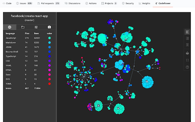The width and height of the screenshot is (195, 122).
Task: Select left-align layout icon in right toolbar
Action: pyautogui.click(x=187, y=32)
